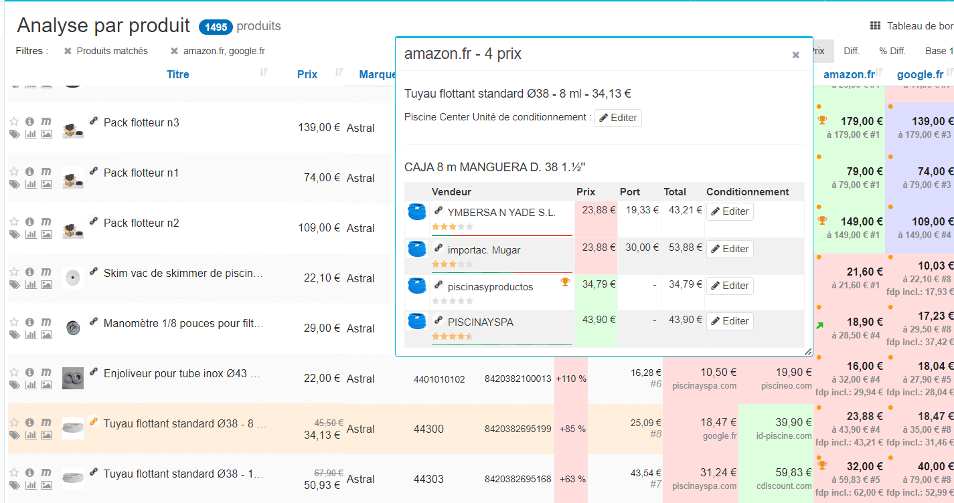The image size is (954, 503).
Task: Click the sort icon next to Prix header
Action: pos(339,73)
